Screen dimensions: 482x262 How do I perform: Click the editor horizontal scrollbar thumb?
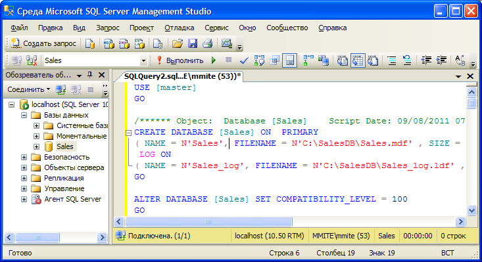click(208, 221)
